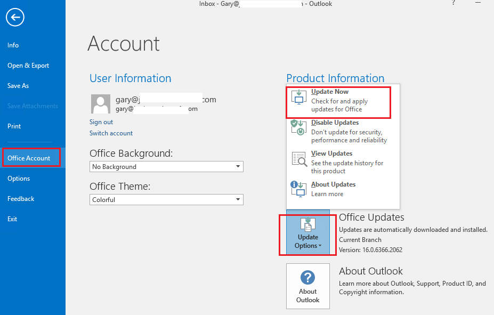Choose About Updates menu entry
Screen dimensions: 494x315
343,189
